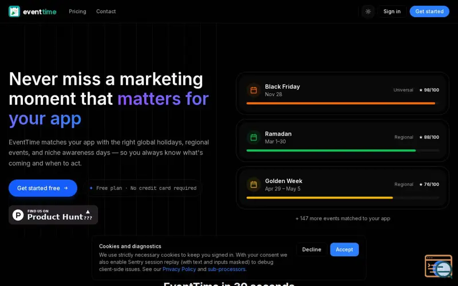
Task: Click the 'Cookies and diagnostics' heading
Action: (x=130, y=247)
